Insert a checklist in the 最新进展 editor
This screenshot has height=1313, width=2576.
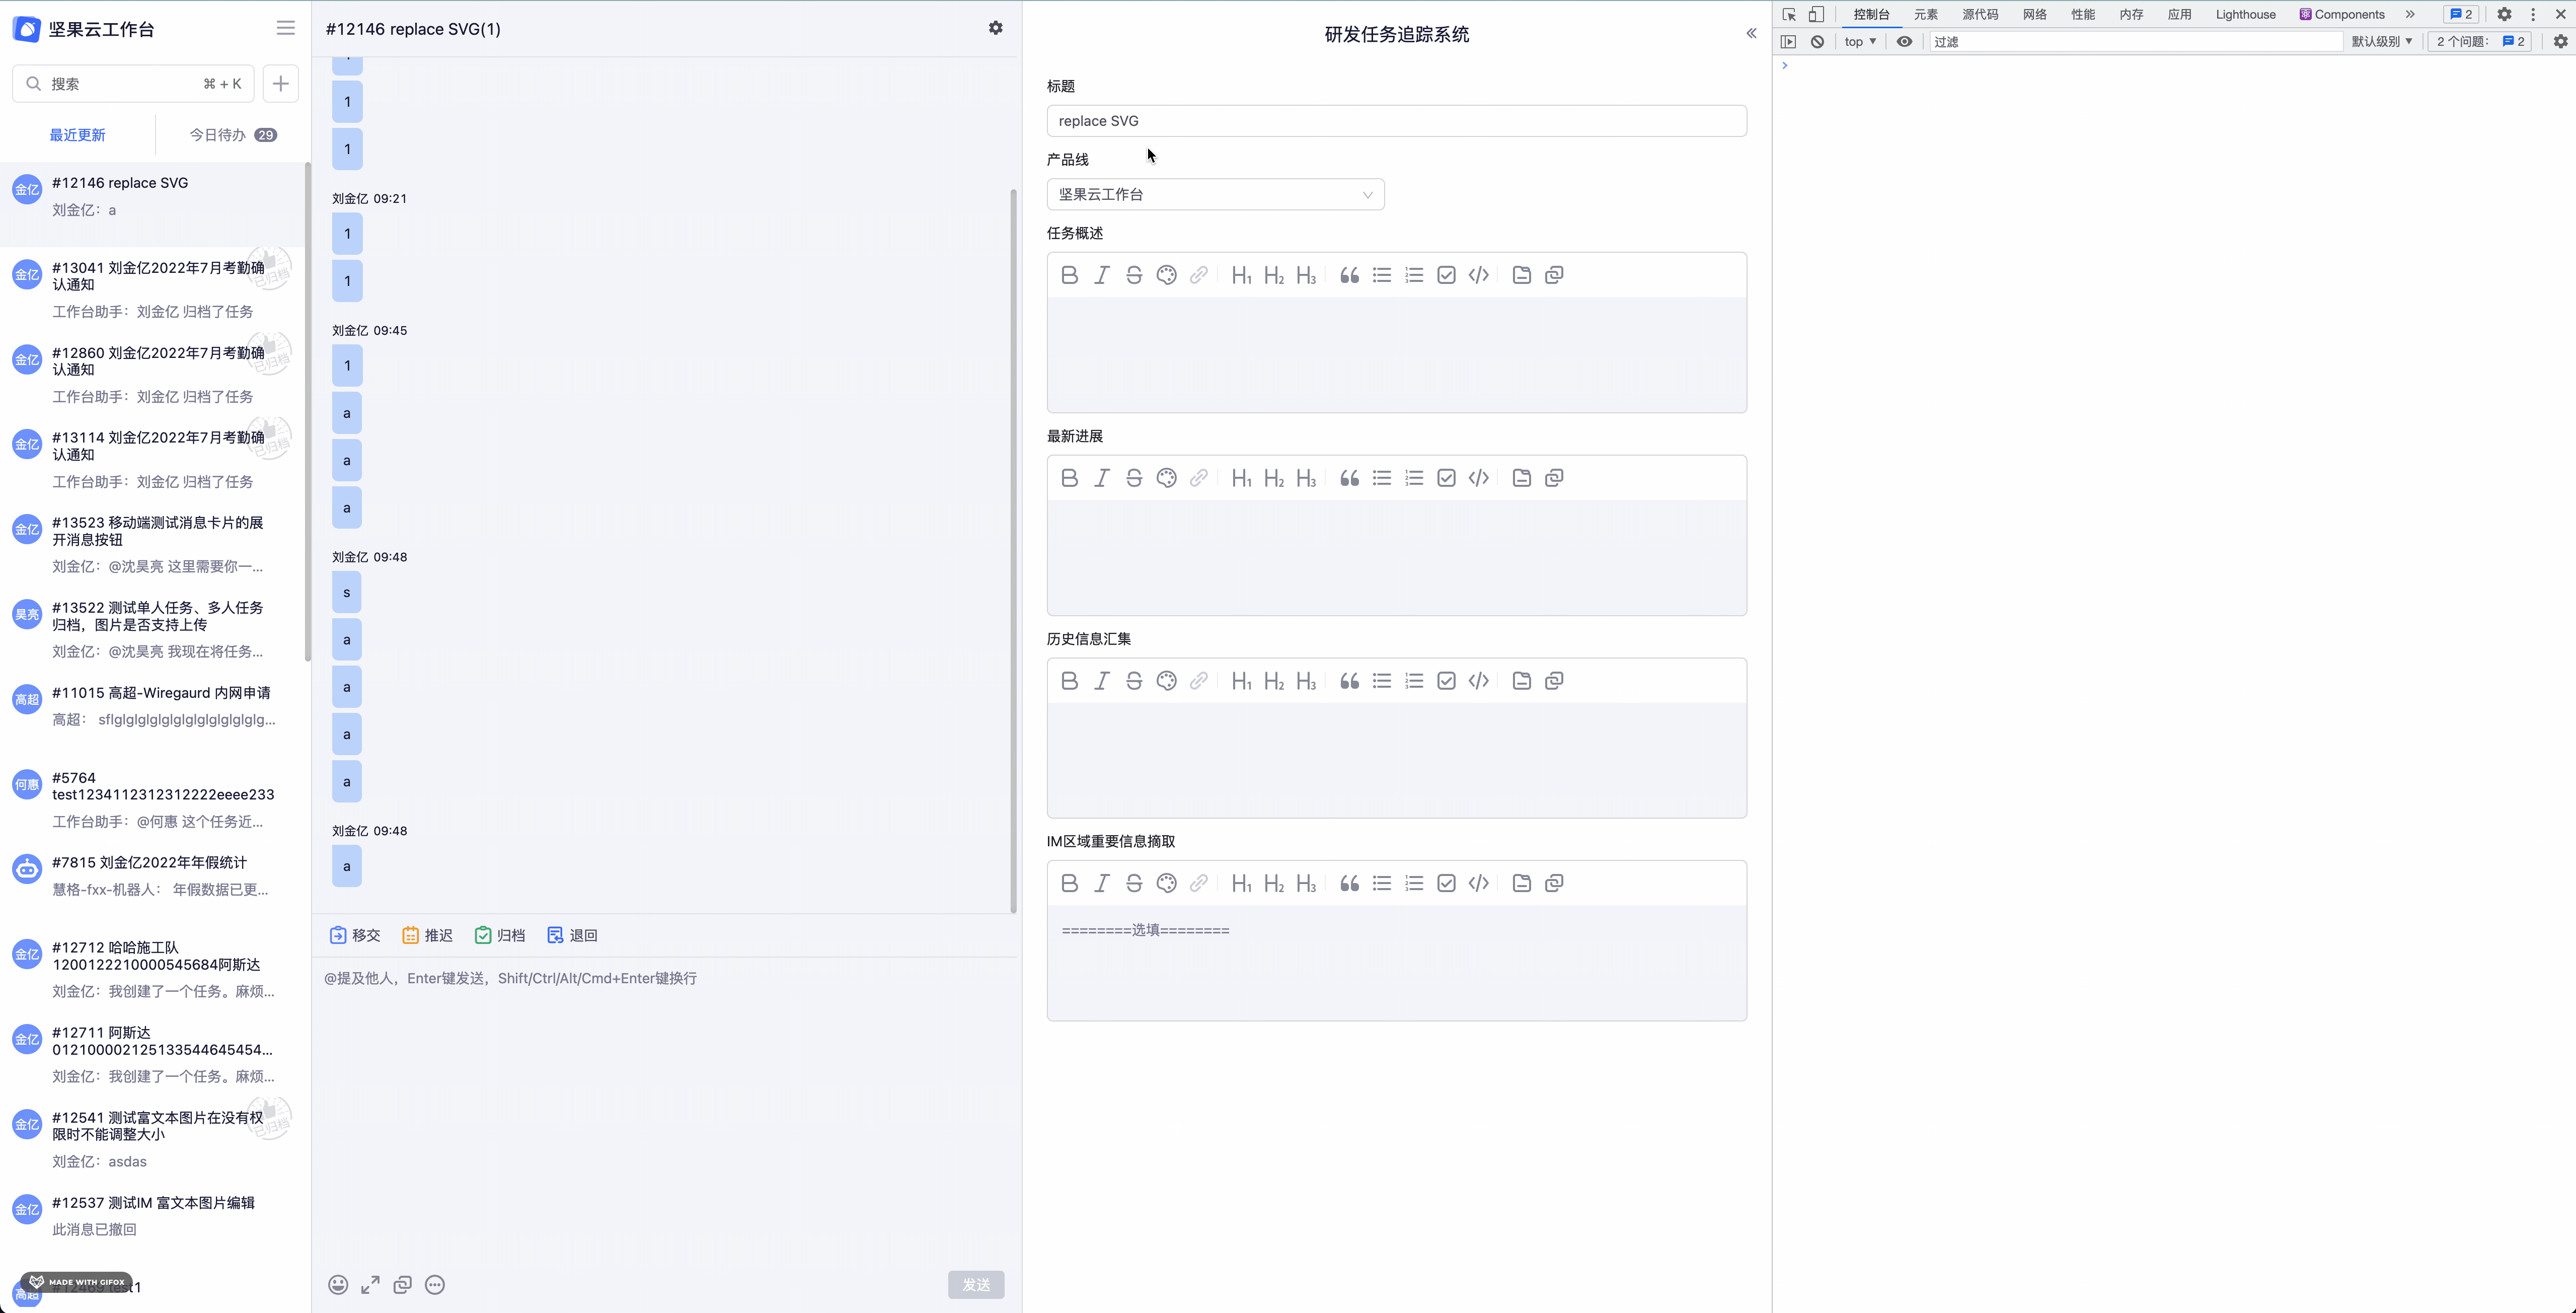(x=1446, y=478)
